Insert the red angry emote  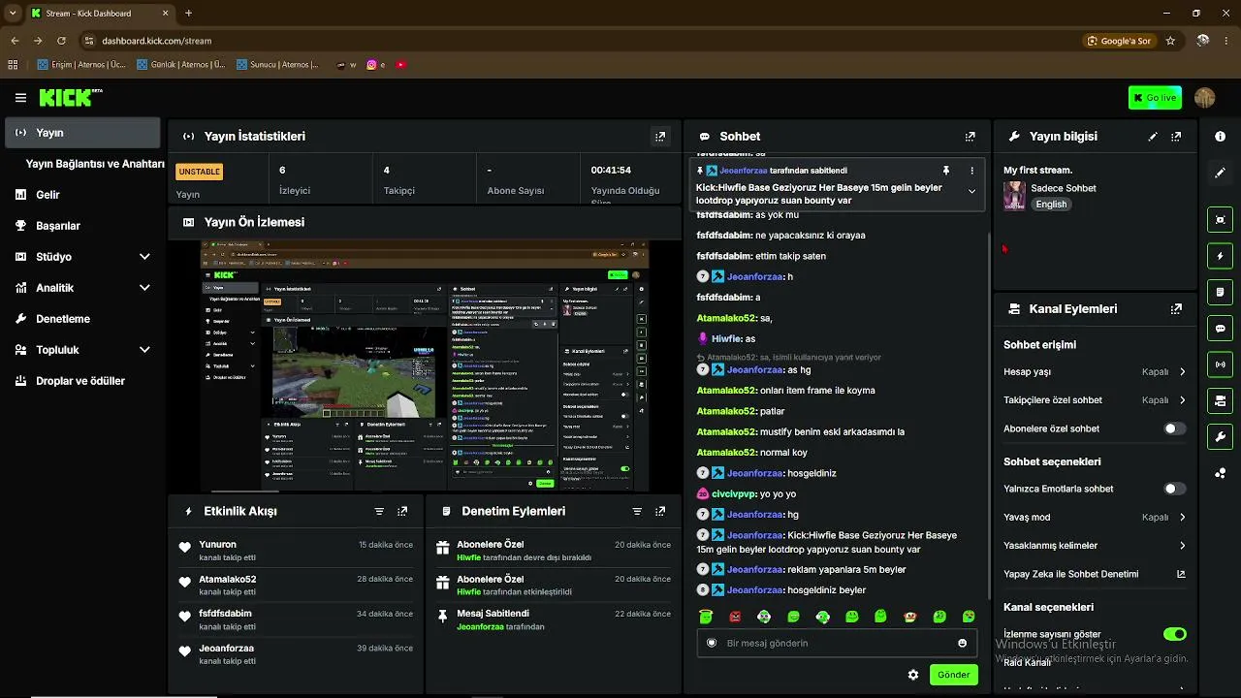tap(735, 617)
